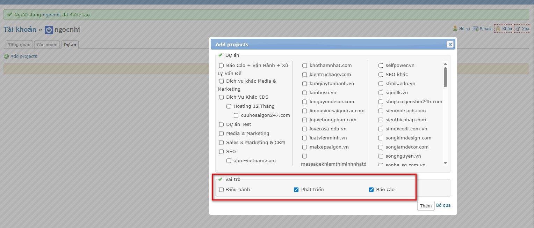The height and width of the screenshot is (228, 534).
Task: Uncheck the Báo cáo role checkbox
Action: (x=371, y=190)
